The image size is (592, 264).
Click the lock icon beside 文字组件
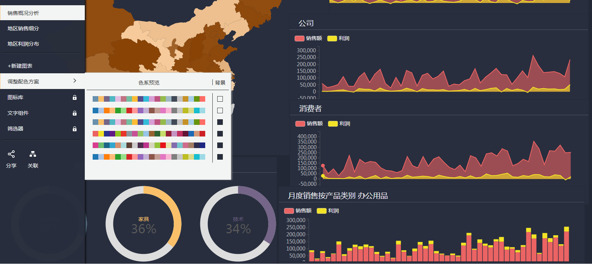[75, 113]
